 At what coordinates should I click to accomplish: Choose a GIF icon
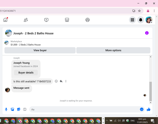(x=25, y=109)
